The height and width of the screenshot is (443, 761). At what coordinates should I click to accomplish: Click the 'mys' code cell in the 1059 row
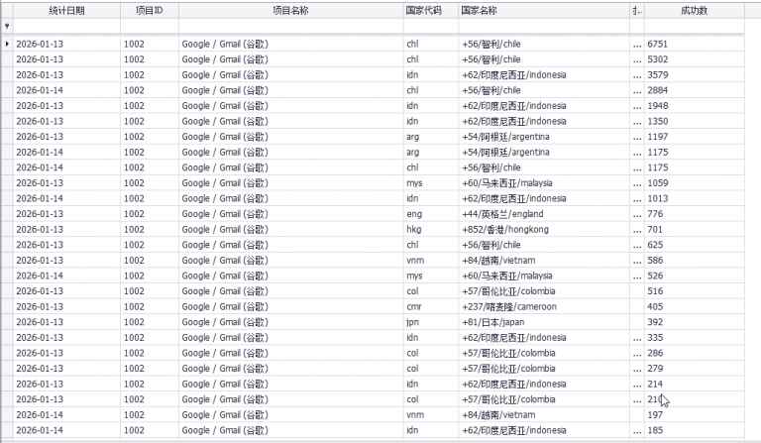[x=430, y=183]
